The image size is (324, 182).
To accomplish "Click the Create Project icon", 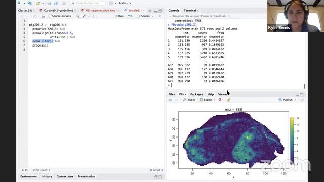I will (x=30, y=3).
